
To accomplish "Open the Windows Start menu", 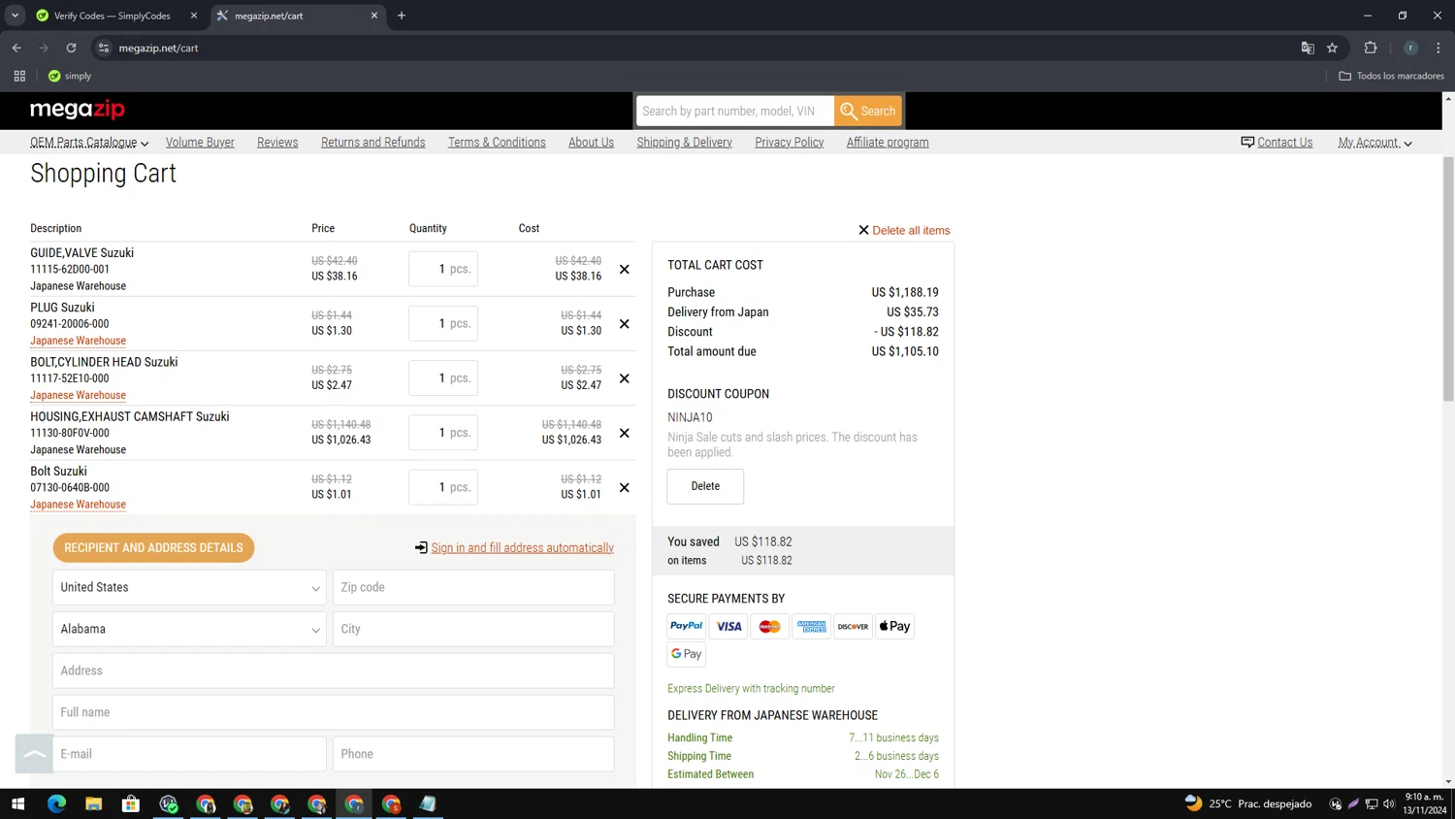I will (17, 803).
